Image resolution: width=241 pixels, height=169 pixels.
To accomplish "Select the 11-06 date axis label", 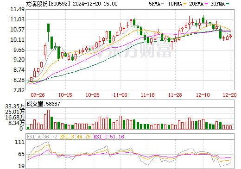I will click(120, 95).
